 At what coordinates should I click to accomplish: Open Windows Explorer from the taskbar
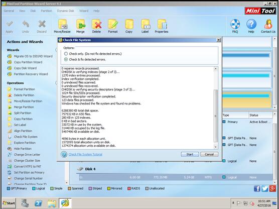coord(52,203)
